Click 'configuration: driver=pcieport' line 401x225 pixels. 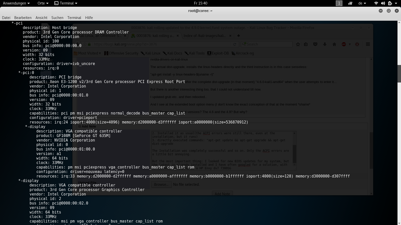pos(63,118)
